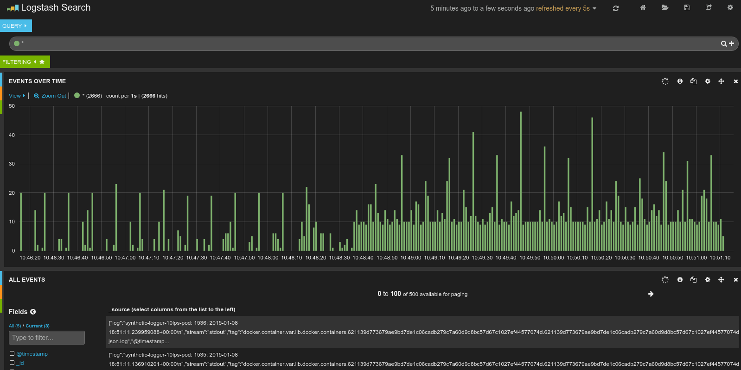The width and height of the screenshot is (741, 370).
Task: Toggle the QUERY section tab
Action: (15, 26)
